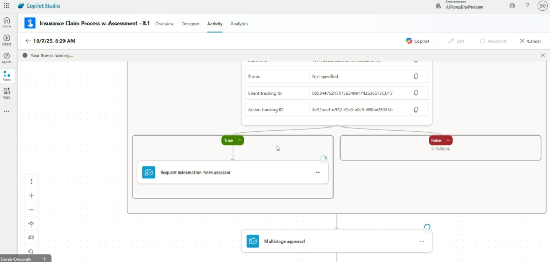This screenshot has height=262, width=550.
Task: Open the Settings gear
Action: tap(512, 5)
